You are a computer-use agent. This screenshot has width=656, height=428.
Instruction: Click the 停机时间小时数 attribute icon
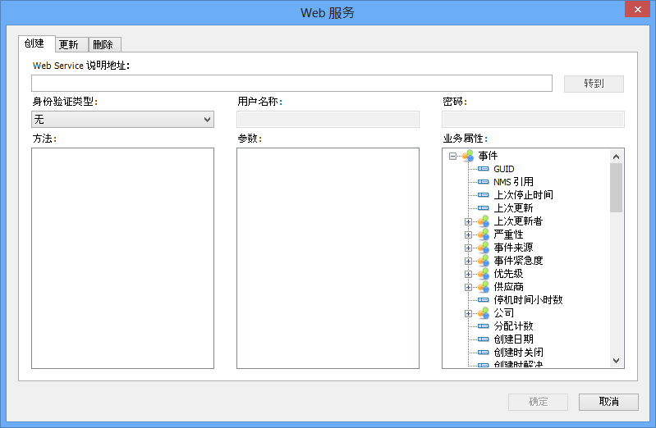coord(483,300)
